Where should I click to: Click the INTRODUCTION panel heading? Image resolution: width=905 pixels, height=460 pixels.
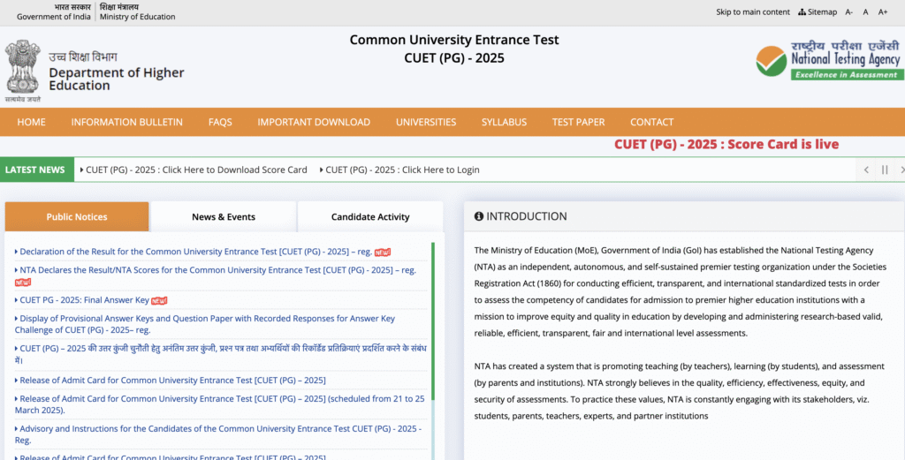[x=527, y=216]
